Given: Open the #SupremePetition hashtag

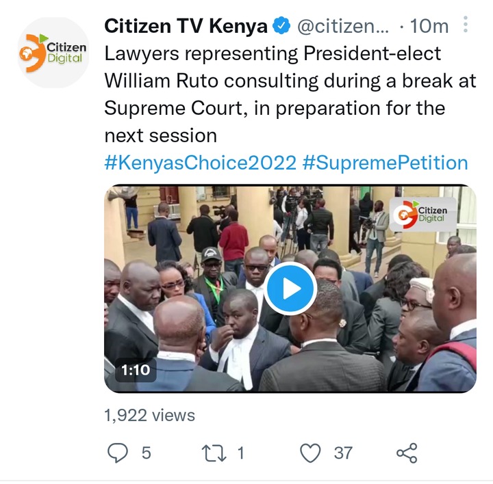Looking at the screenshot, I should (x=385, y=163).
